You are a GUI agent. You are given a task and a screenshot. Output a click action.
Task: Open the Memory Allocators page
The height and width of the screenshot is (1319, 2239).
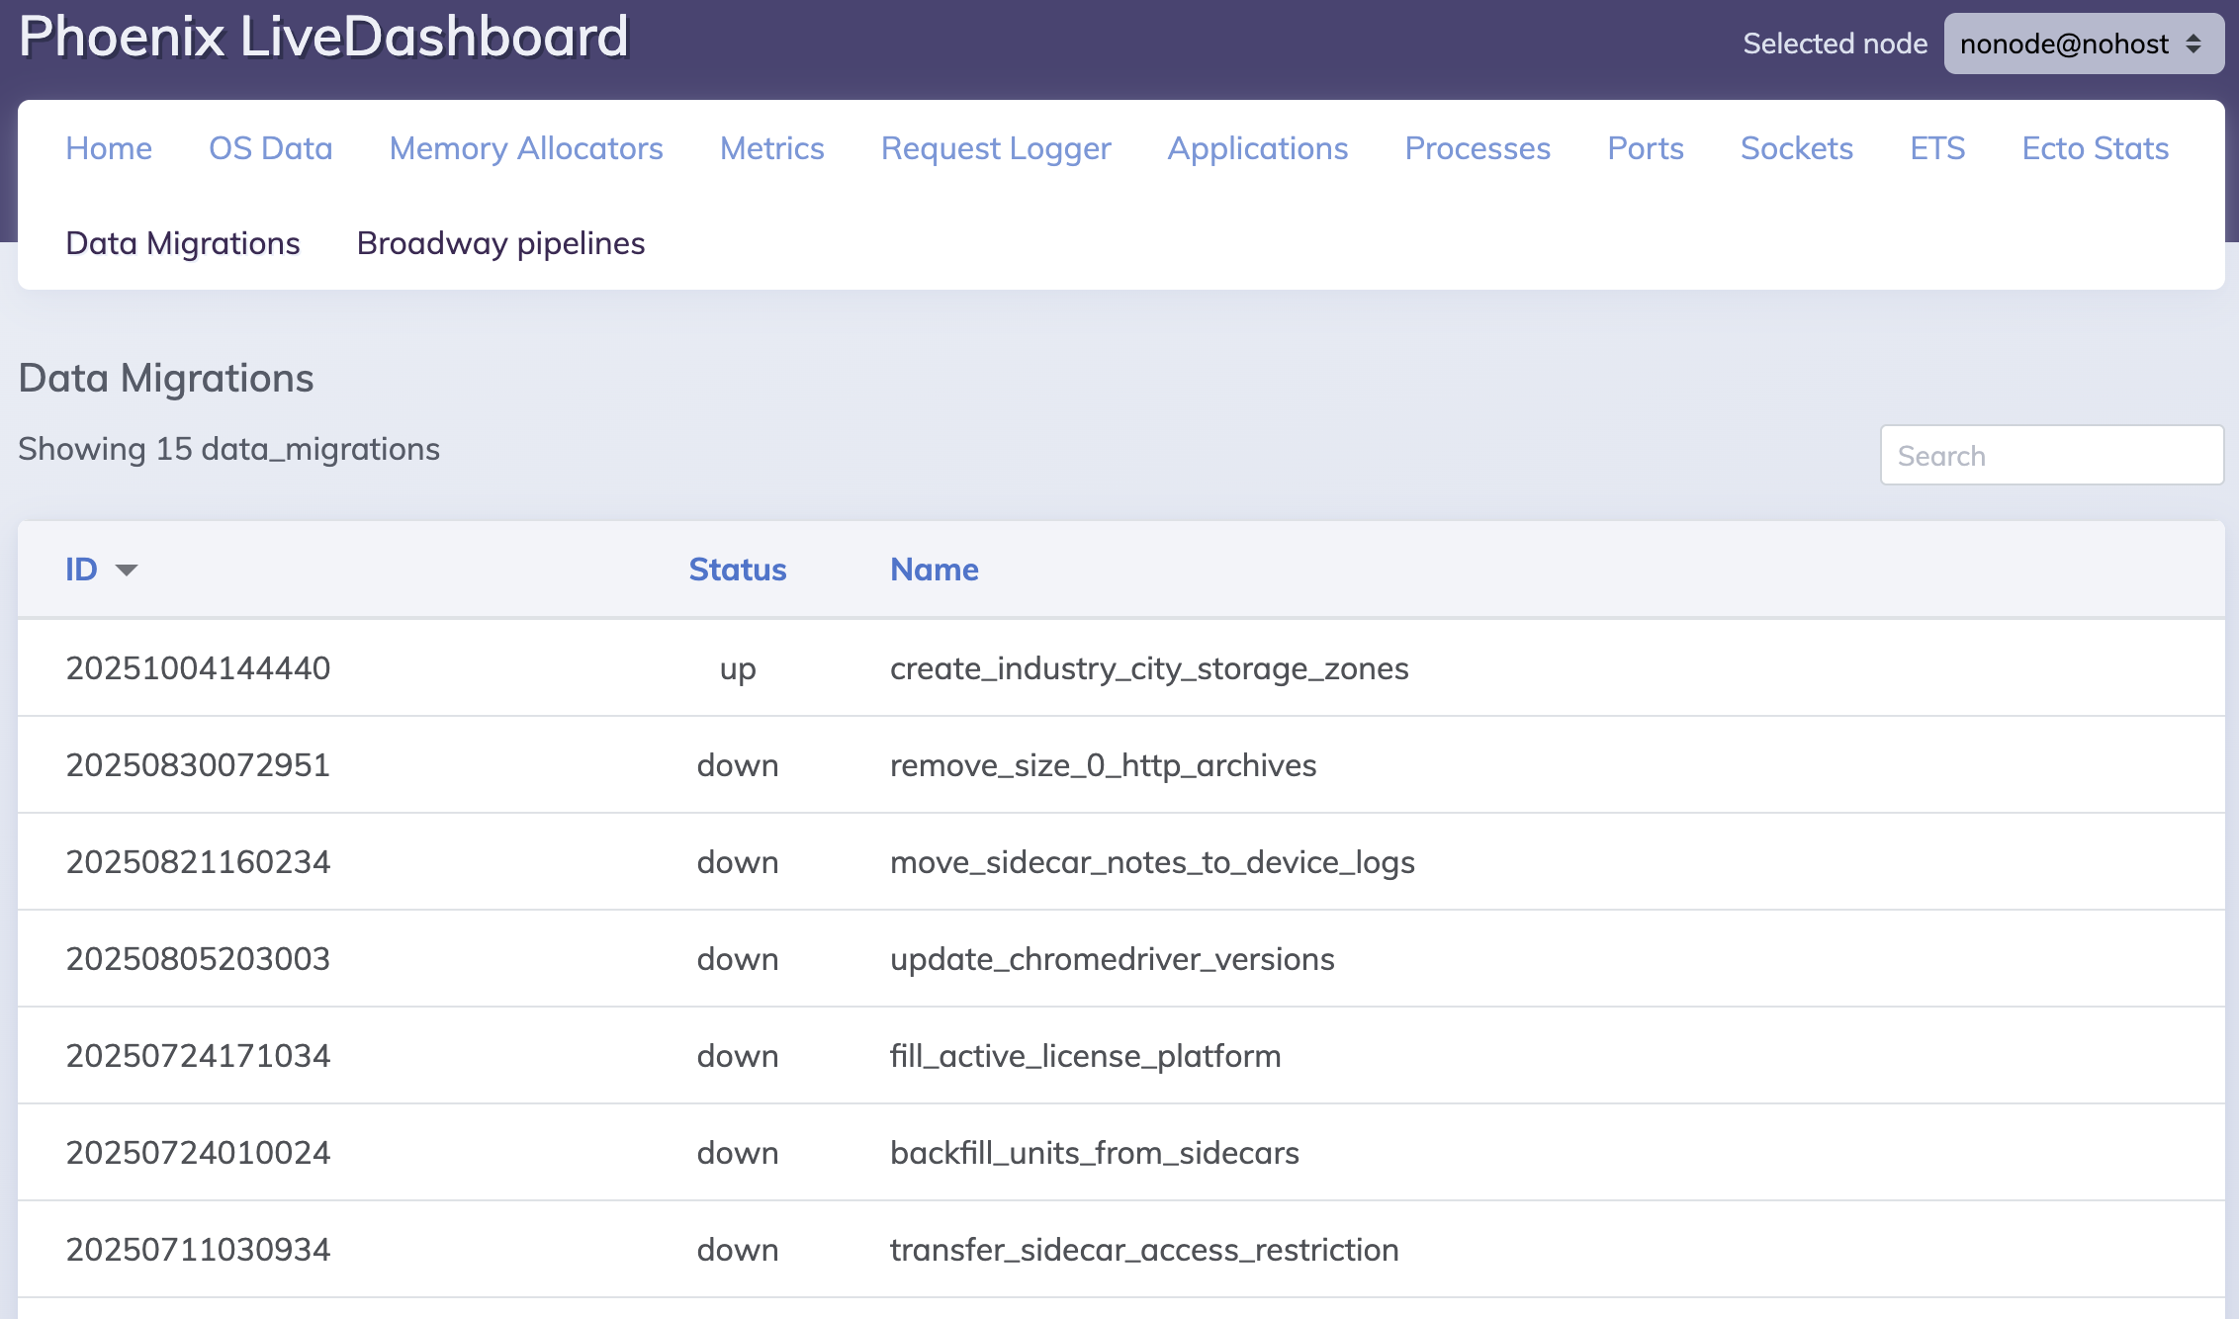[525, 148]
